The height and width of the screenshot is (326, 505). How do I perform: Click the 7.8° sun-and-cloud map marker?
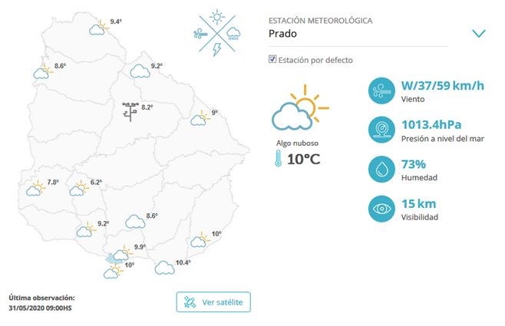(35, 186)
